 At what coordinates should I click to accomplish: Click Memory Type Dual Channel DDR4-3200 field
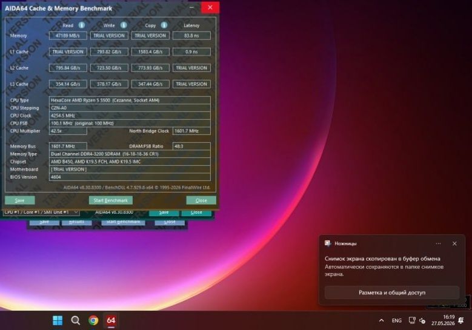click(130, 154)
